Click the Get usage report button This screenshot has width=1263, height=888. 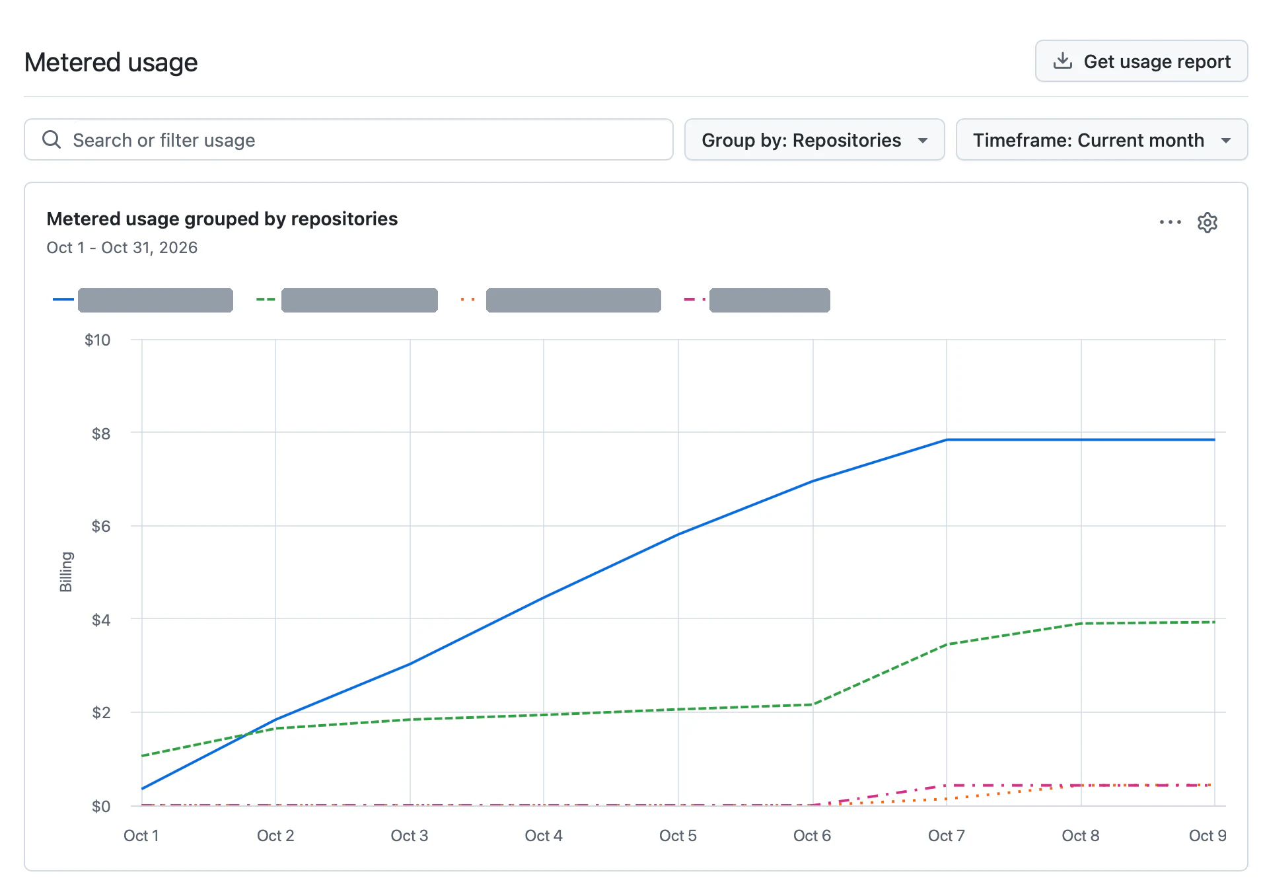[1141, 61]
